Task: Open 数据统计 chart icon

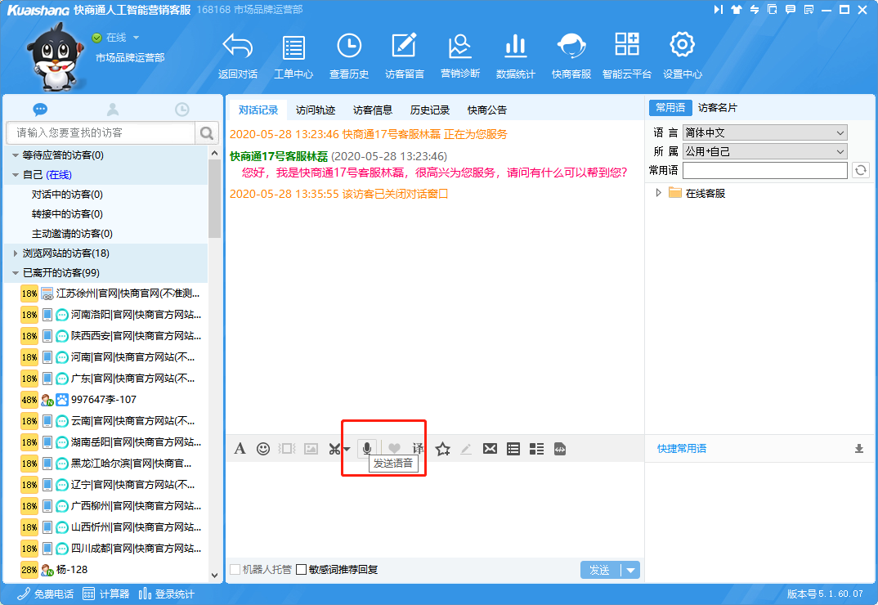Action: pyautogui.click(x=515, y=56)
